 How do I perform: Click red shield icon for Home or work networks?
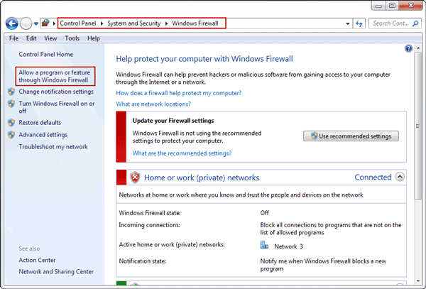(135, 178)
